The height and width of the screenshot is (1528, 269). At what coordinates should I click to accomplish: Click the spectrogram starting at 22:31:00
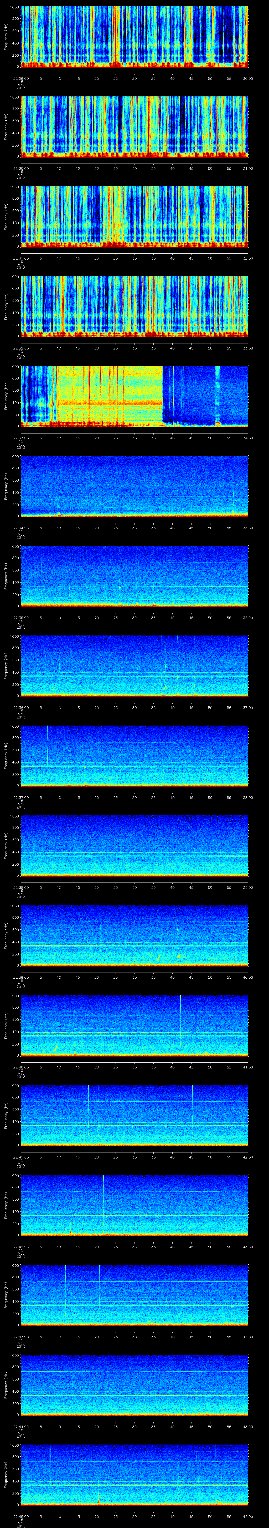[134, 216]
